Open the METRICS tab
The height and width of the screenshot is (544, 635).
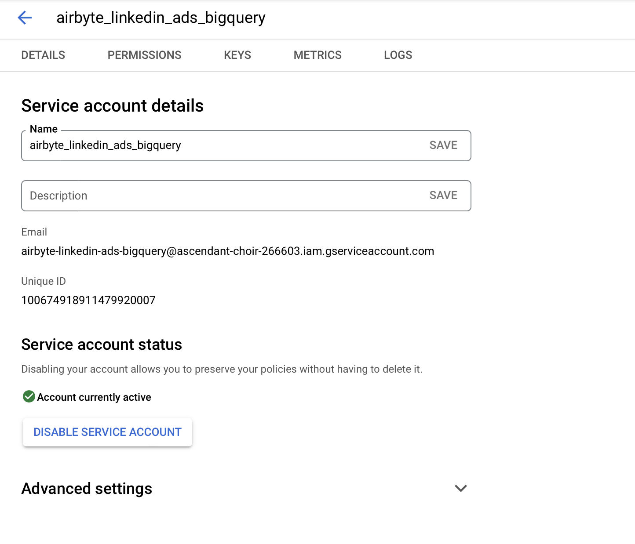317,55
